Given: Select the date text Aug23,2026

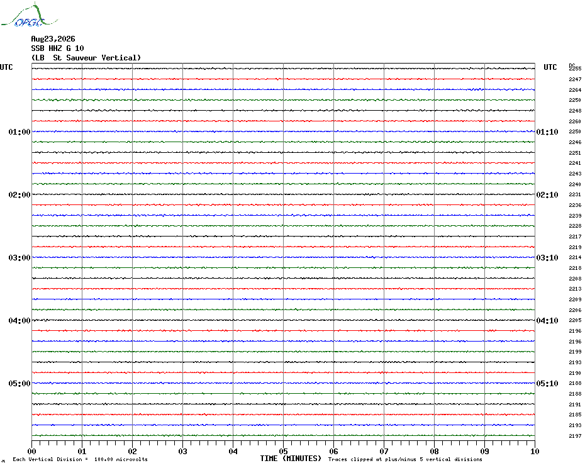Looking at the screenshot, I should 53,39.
